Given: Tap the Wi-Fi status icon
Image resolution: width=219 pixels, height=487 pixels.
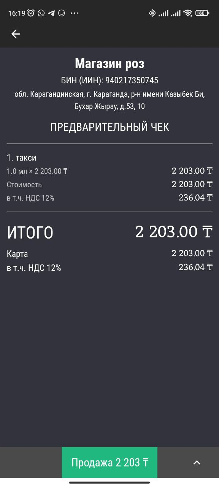Looking at the screenshot, I should (187, 13).
